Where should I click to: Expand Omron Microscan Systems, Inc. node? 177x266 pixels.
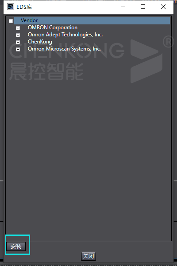tap(18, 49)
